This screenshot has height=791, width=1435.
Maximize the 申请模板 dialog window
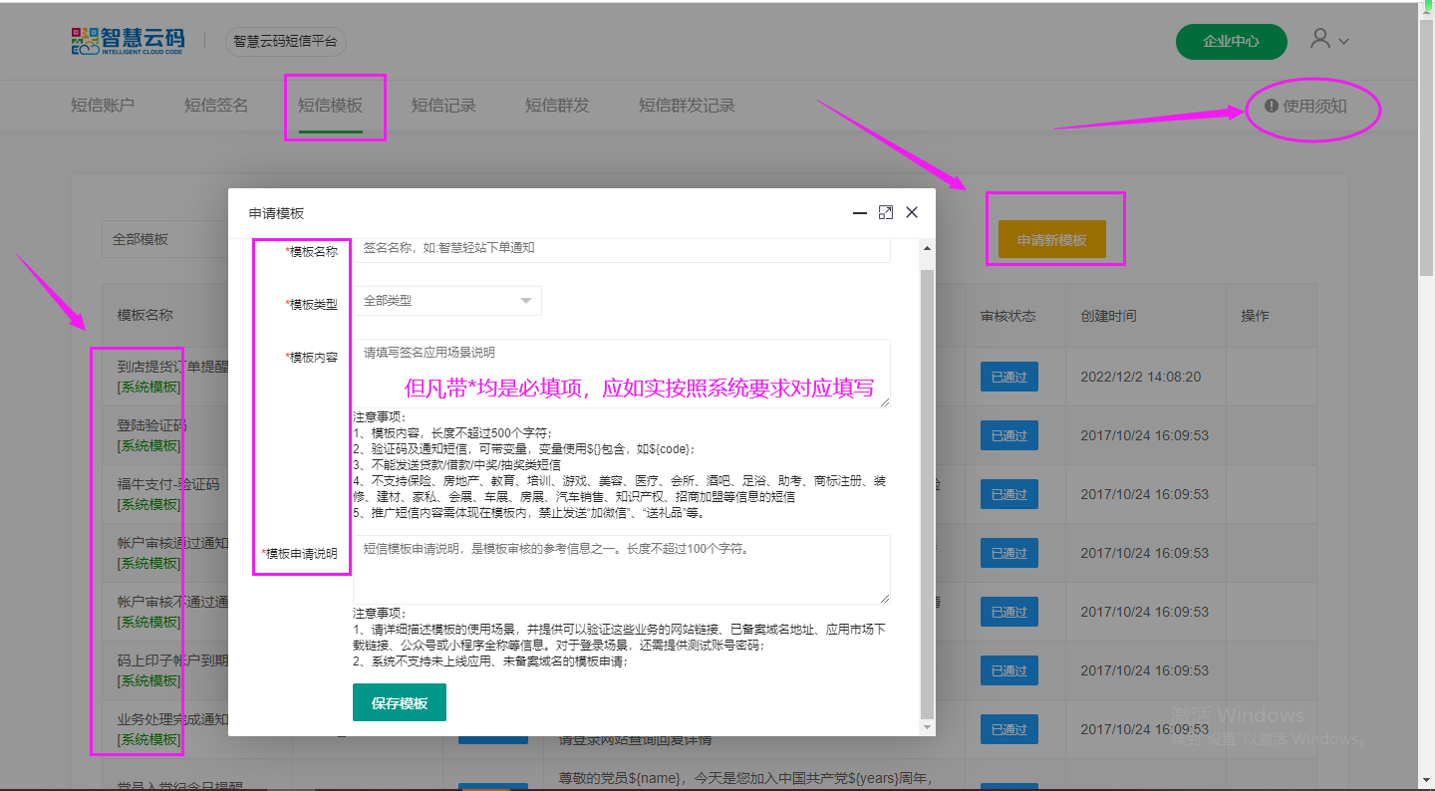(x=885, y=213)
